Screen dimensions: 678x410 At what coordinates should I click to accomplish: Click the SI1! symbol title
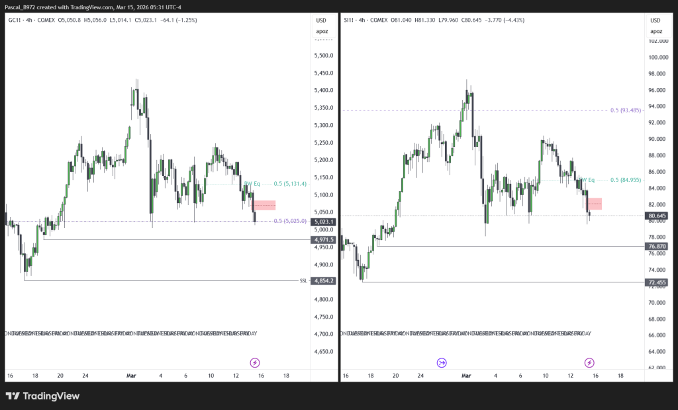(x=348, y=20)
